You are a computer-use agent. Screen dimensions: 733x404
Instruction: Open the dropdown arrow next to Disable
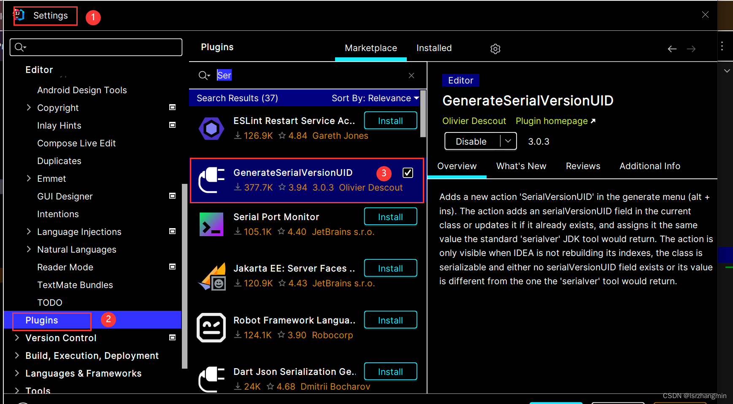pyautogui.click(x=509, y=141)
